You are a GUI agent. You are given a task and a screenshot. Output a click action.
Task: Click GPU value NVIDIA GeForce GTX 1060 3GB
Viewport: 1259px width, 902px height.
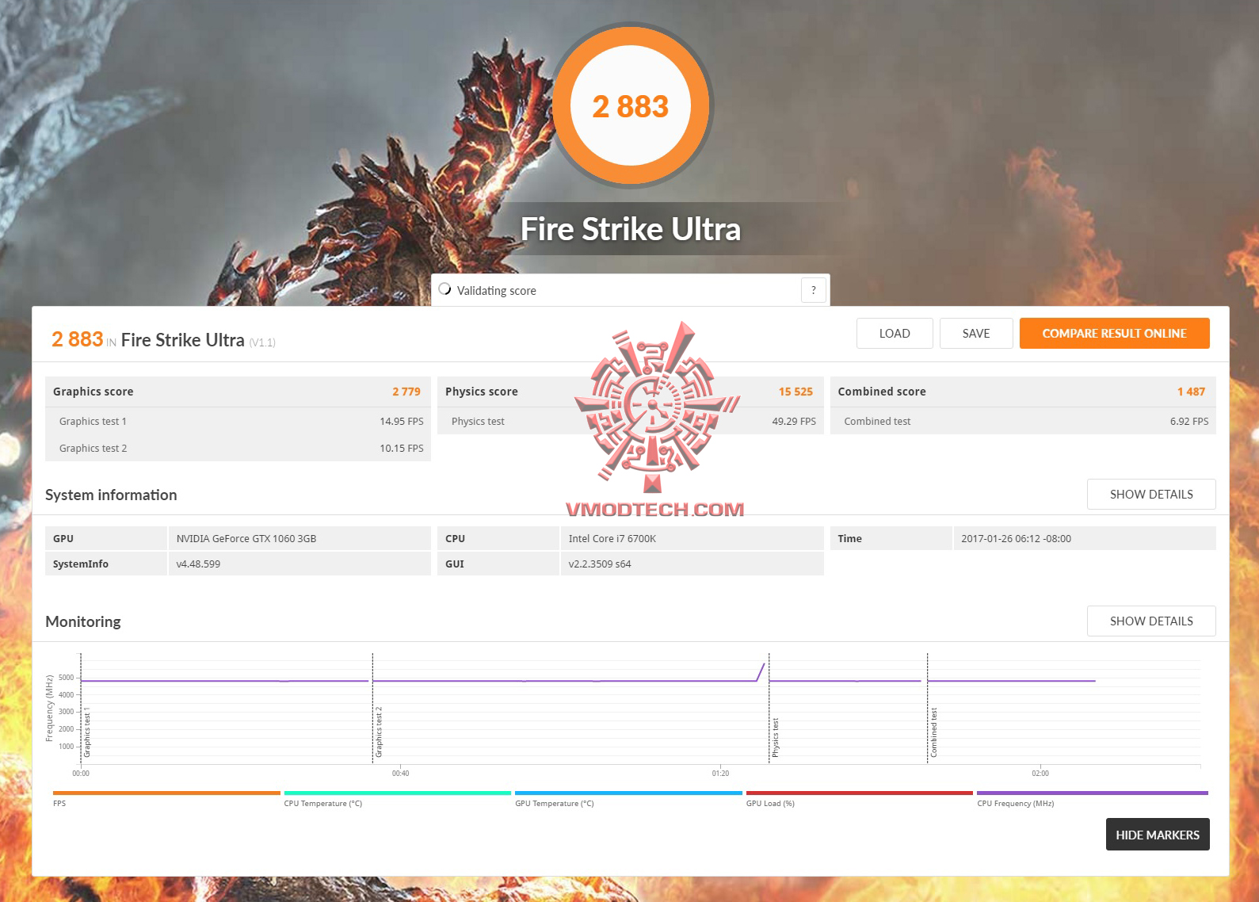pyautogui.click(x=246, y=538)
